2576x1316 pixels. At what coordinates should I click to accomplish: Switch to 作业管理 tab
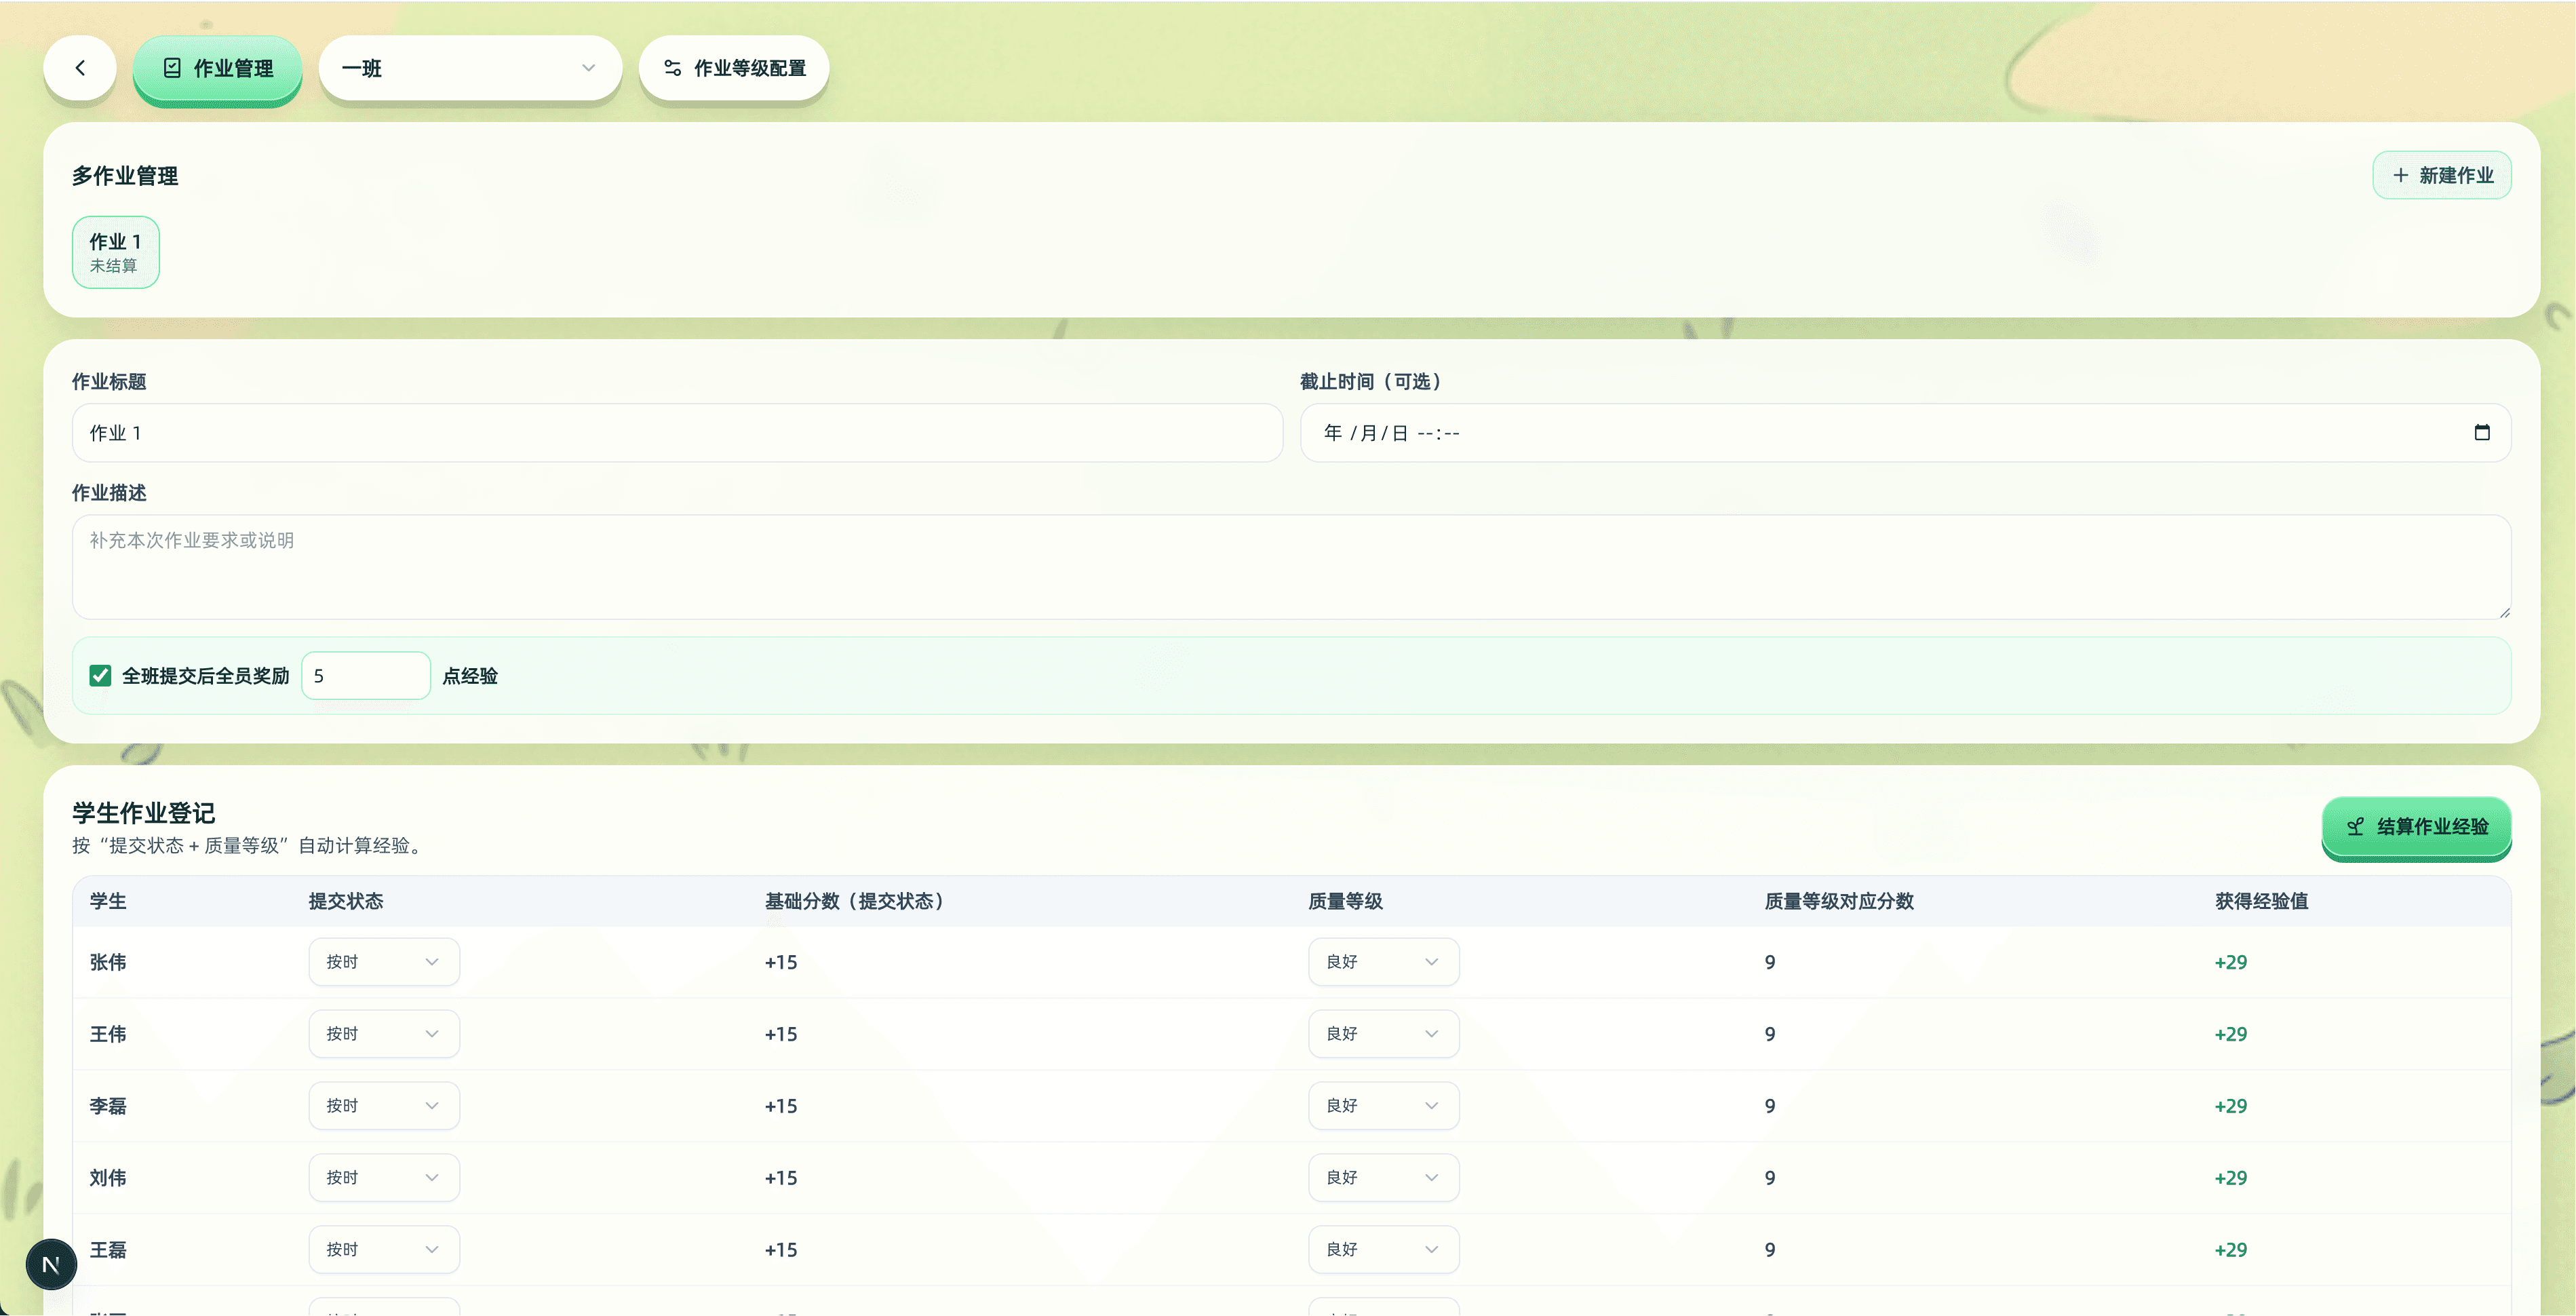(218, 68)
